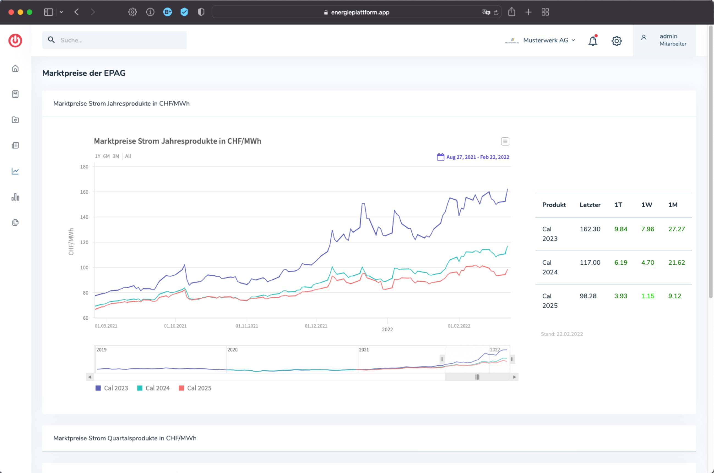Open the date range picker Aug 27, 2021
The width and height of the screenshot is (714, 473).
pyautogui.click(x=473, y=157)
